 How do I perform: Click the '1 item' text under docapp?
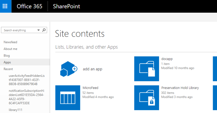165,64
